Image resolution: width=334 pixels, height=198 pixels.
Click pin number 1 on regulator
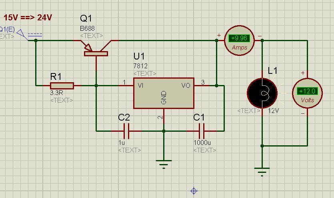tap(124, 82)
